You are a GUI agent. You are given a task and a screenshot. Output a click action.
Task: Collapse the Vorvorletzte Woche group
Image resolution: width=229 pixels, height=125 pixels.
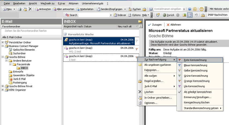click(x=65, y=34)
